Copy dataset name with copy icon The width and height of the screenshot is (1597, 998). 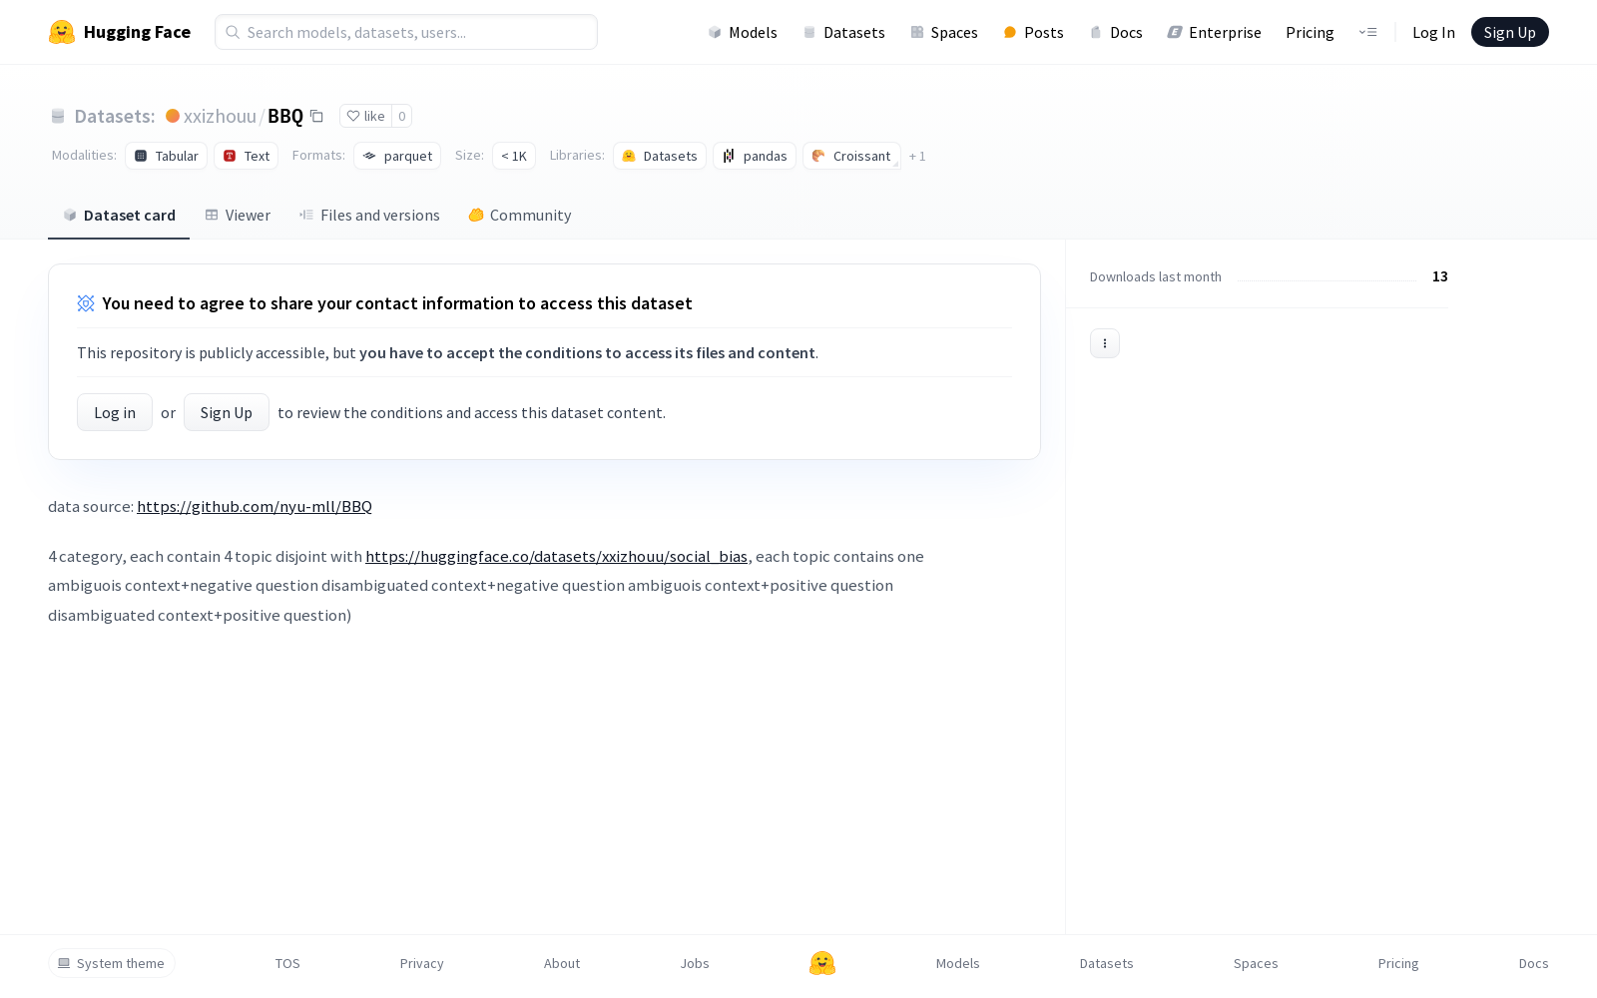pyautogui.click(x=316, y=116)
